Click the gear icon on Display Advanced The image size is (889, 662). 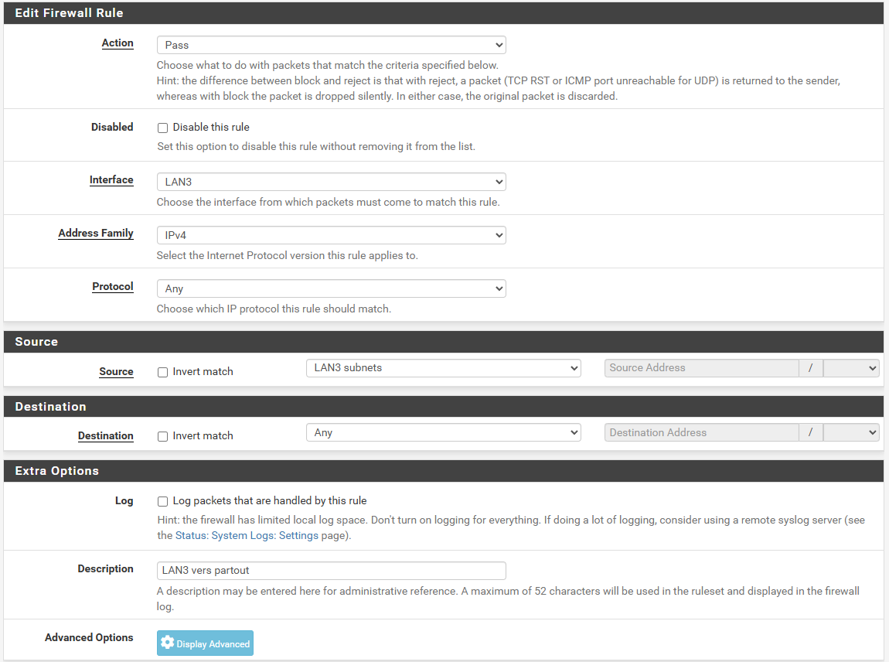168,643
